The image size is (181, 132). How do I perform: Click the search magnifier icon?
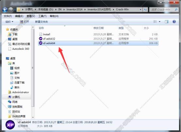(x=176, y=9)
